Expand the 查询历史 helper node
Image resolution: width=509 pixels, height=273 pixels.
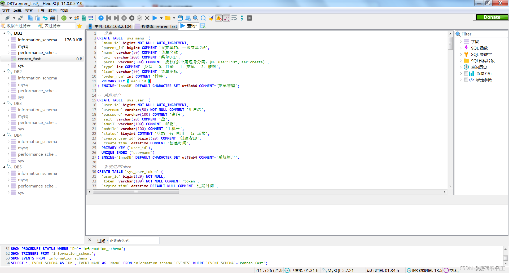(x=460, y=67)
